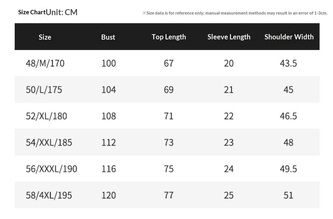Select the 50/L/175 size row label

click(x=44, y=90)
